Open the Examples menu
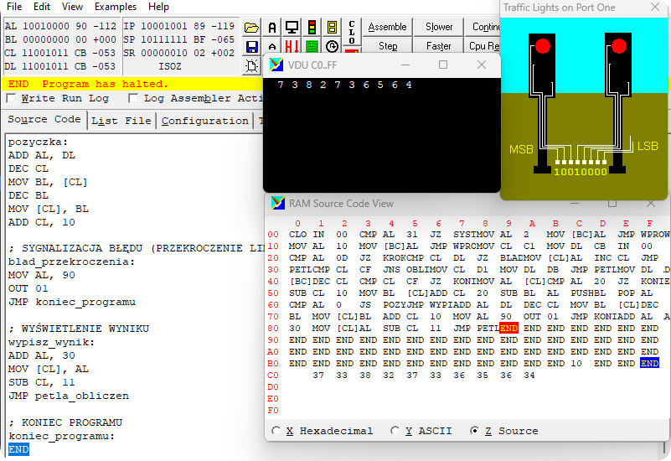Viewport: 671px width, 461px height. [x=116, y=7]
